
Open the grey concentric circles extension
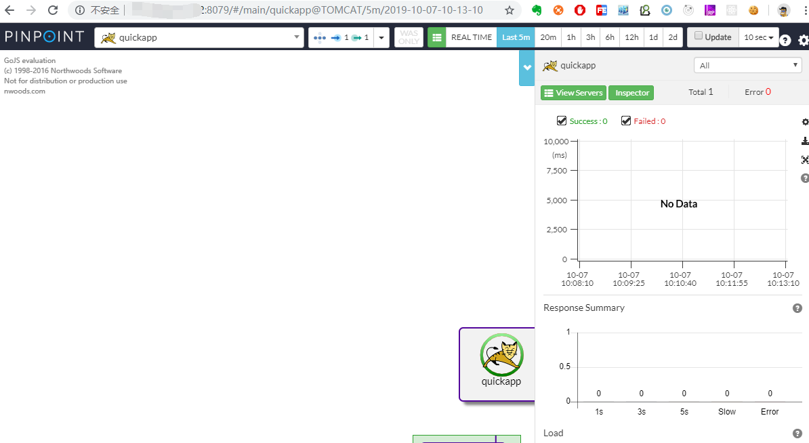coord(688,9)
